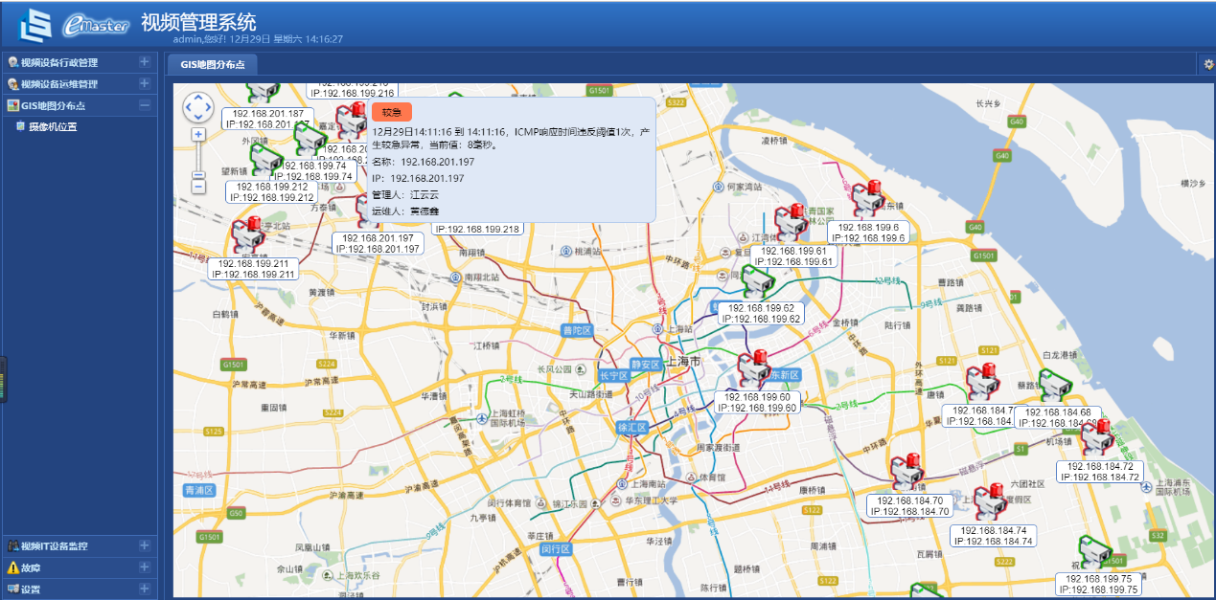1216x600 pixels.
Task: Click the 青浦区 district label on map
Action: [x=198, y=490]
